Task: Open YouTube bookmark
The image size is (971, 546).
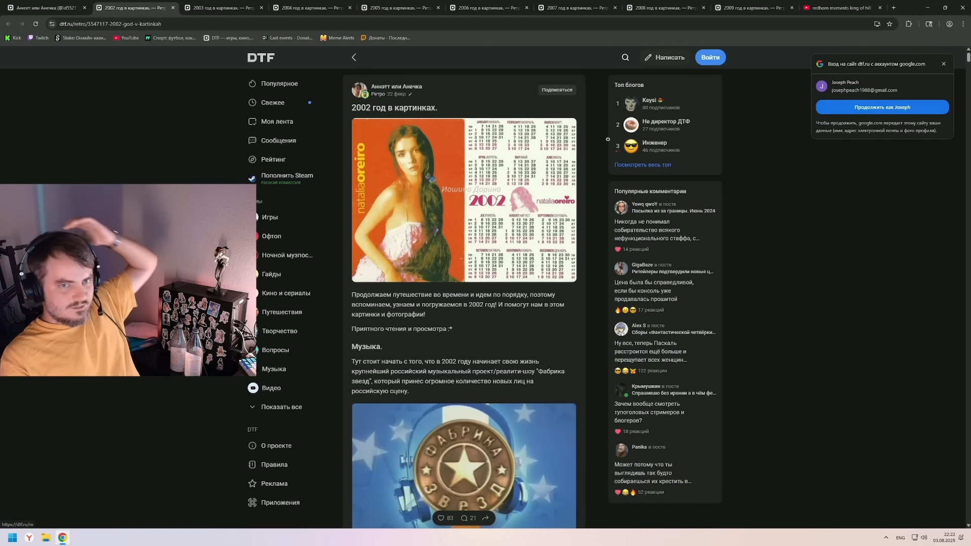Action: (126, 38)
